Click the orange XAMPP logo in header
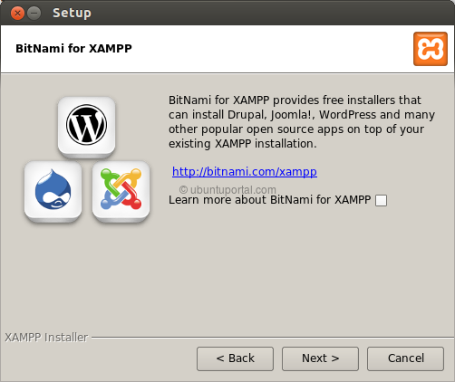This screenshot has width=455, height=382. (431, 49)
